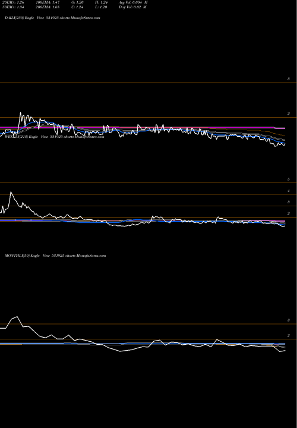Click the weekly chart axis label 4
This screenshot has height=428, width=297.
tap(289, 191)
